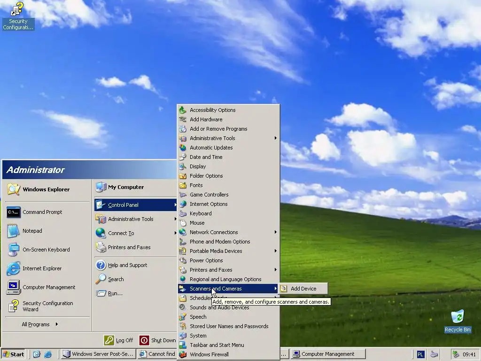Click the Windows Explorer icon in Start menu
481x361 pixels.
coord(13,189)
